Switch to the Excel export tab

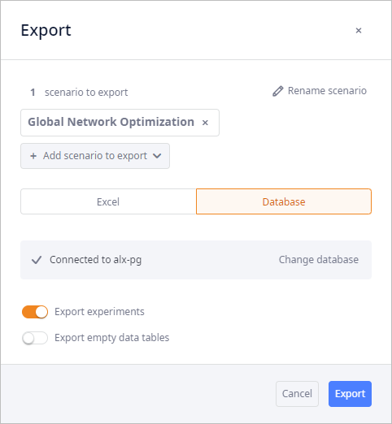point(108,201)
